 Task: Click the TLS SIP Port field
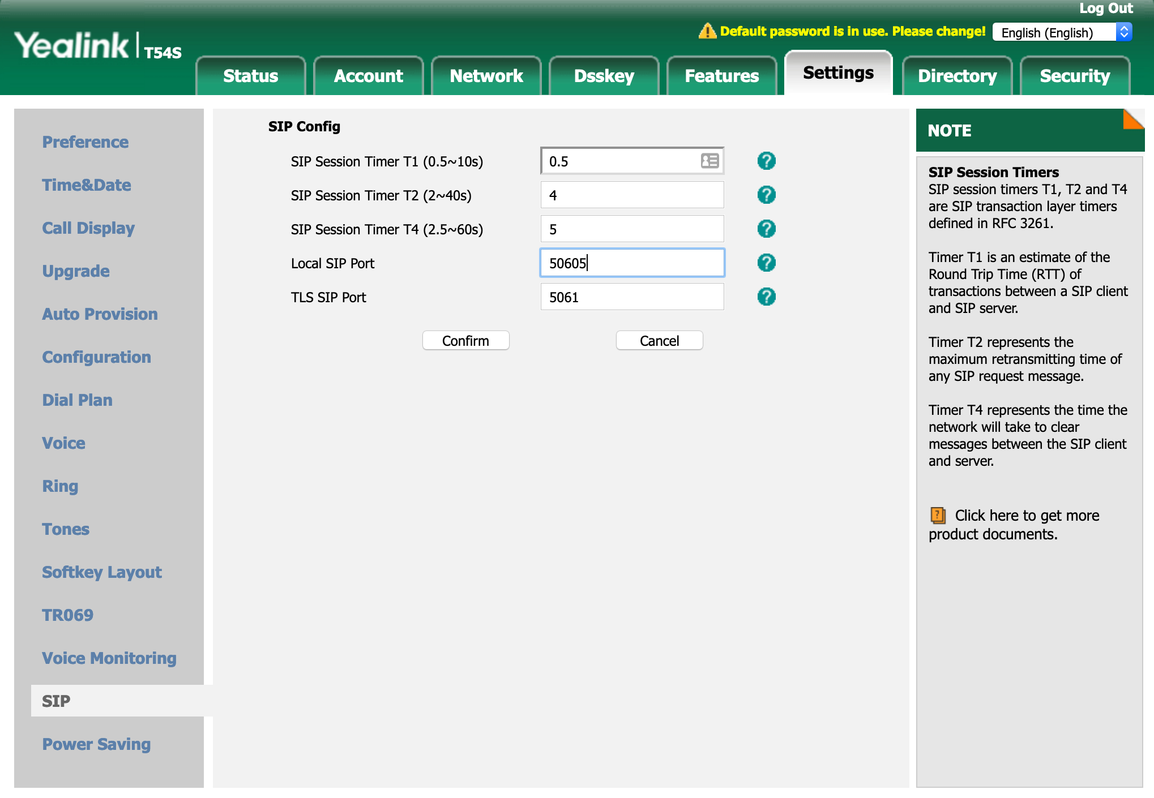(632, 297)
